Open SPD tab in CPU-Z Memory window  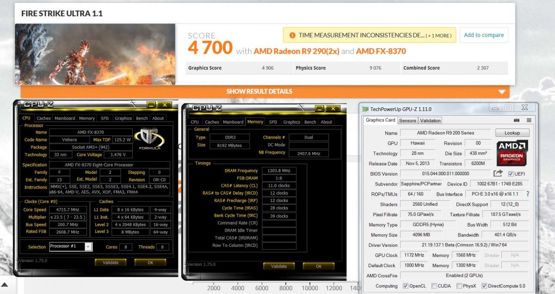coord(273,122)
